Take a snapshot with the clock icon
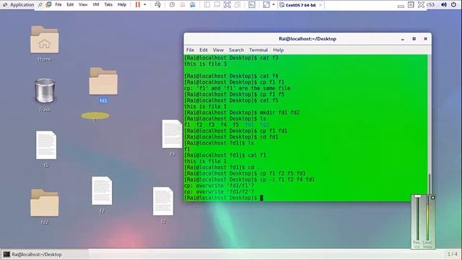 pos(172,5)
